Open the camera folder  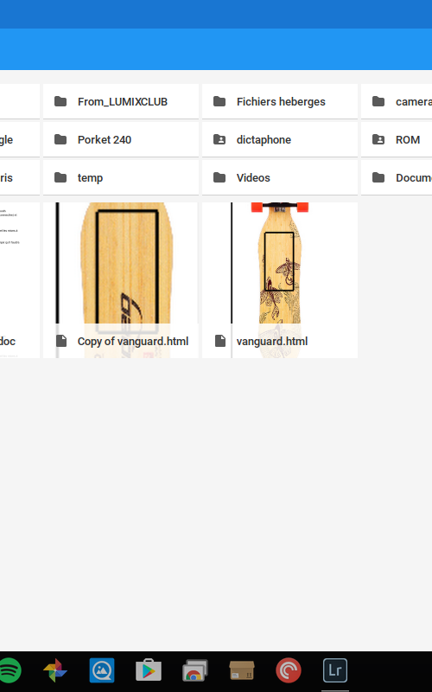397,101
